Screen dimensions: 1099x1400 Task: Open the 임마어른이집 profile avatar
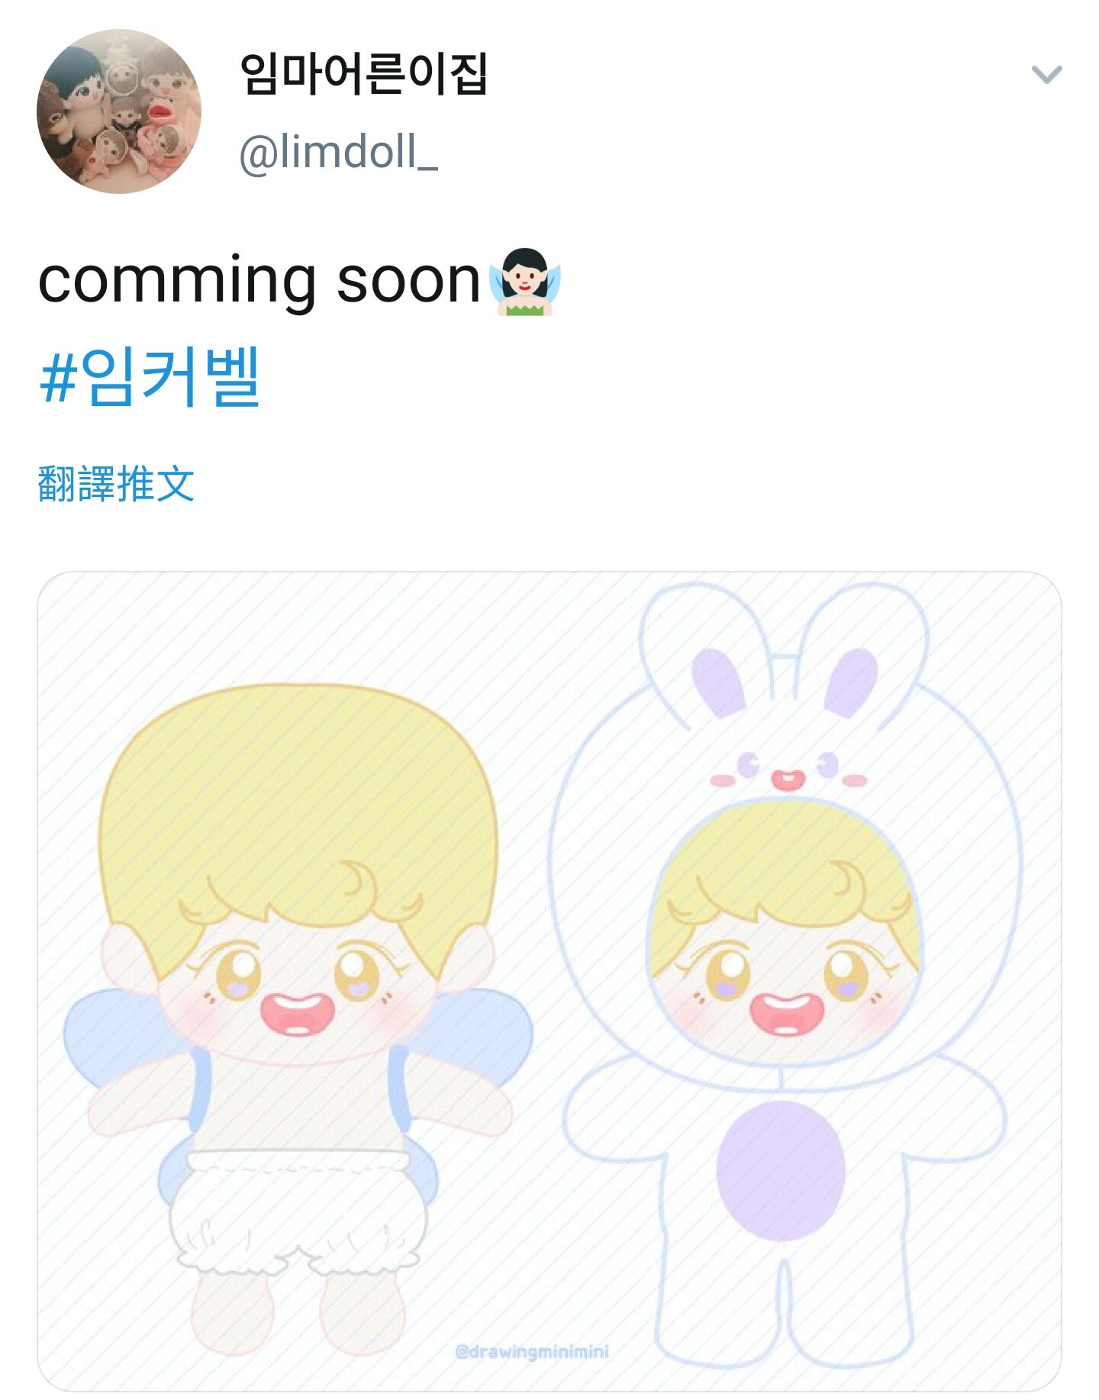tap(119, 111)
